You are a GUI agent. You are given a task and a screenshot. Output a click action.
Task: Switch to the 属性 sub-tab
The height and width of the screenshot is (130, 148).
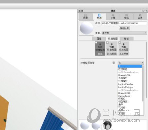point(99,39)
